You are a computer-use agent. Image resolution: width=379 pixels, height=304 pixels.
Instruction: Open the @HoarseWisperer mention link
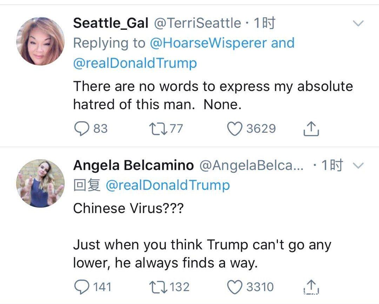pyautogui.click(x=208, y=43)
